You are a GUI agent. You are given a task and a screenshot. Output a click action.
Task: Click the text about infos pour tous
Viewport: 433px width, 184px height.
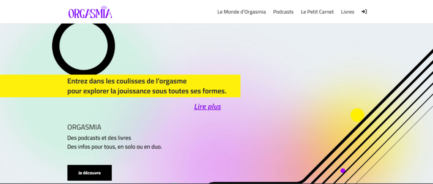[115, 147]
